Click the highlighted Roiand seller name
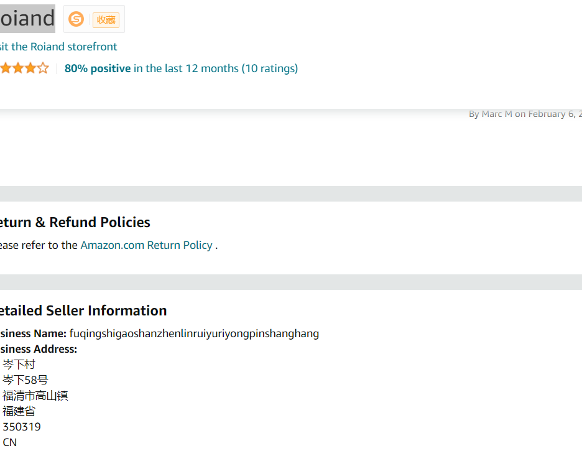Screen dimensions: 582x461 point(27,19)
